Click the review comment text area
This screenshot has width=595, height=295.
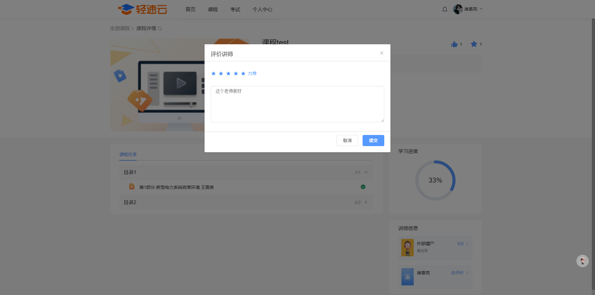297,104
